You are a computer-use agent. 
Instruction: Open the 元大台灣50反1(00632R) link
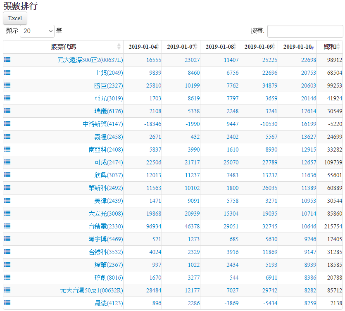click(x=91, y=290)
